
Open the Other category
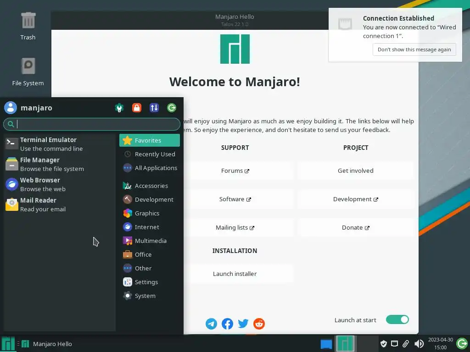point(150,269)
